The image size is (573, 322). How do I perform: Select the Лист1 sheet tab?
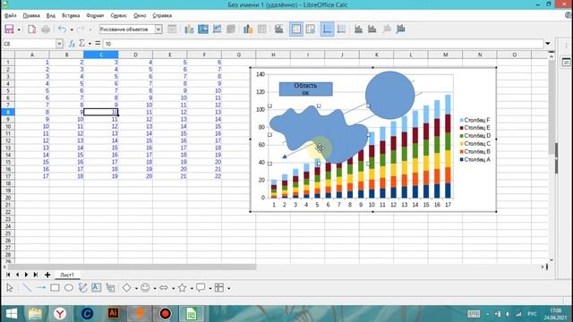pyautogui.click(x=67, y=275)
